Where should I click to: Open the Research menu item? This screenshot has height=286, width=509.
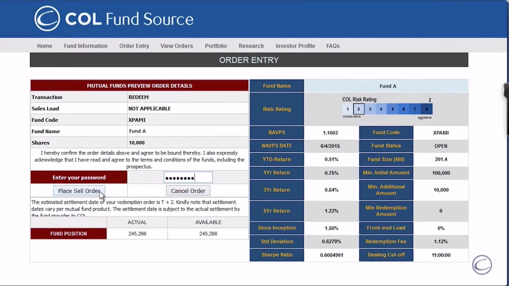pos(251,46)
